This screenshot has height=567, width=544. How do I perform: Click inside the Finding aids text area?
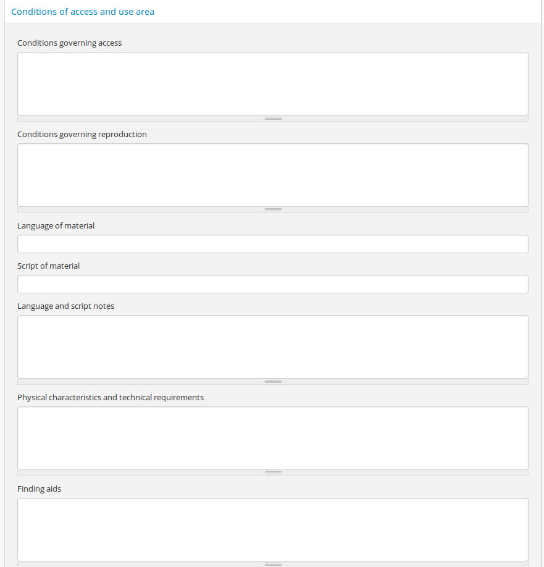[x=272, y=529]
